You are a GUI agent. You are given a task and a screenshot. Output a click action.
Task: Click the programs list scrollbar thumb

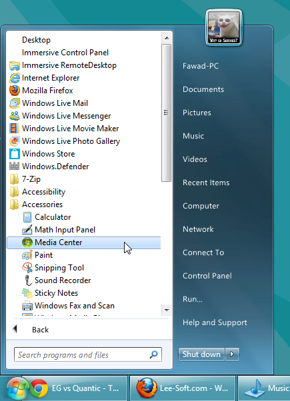pos(167,113)
